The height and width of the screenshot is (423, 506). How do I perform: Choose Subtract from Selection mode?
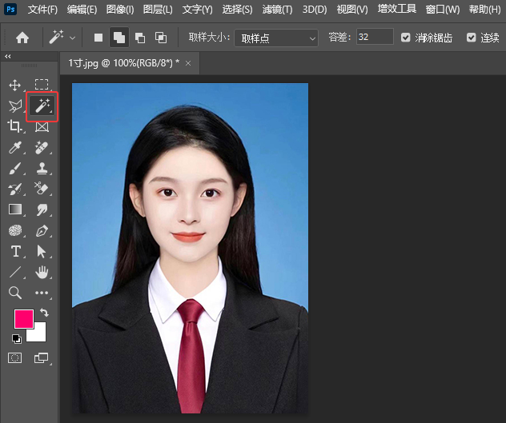140,38
